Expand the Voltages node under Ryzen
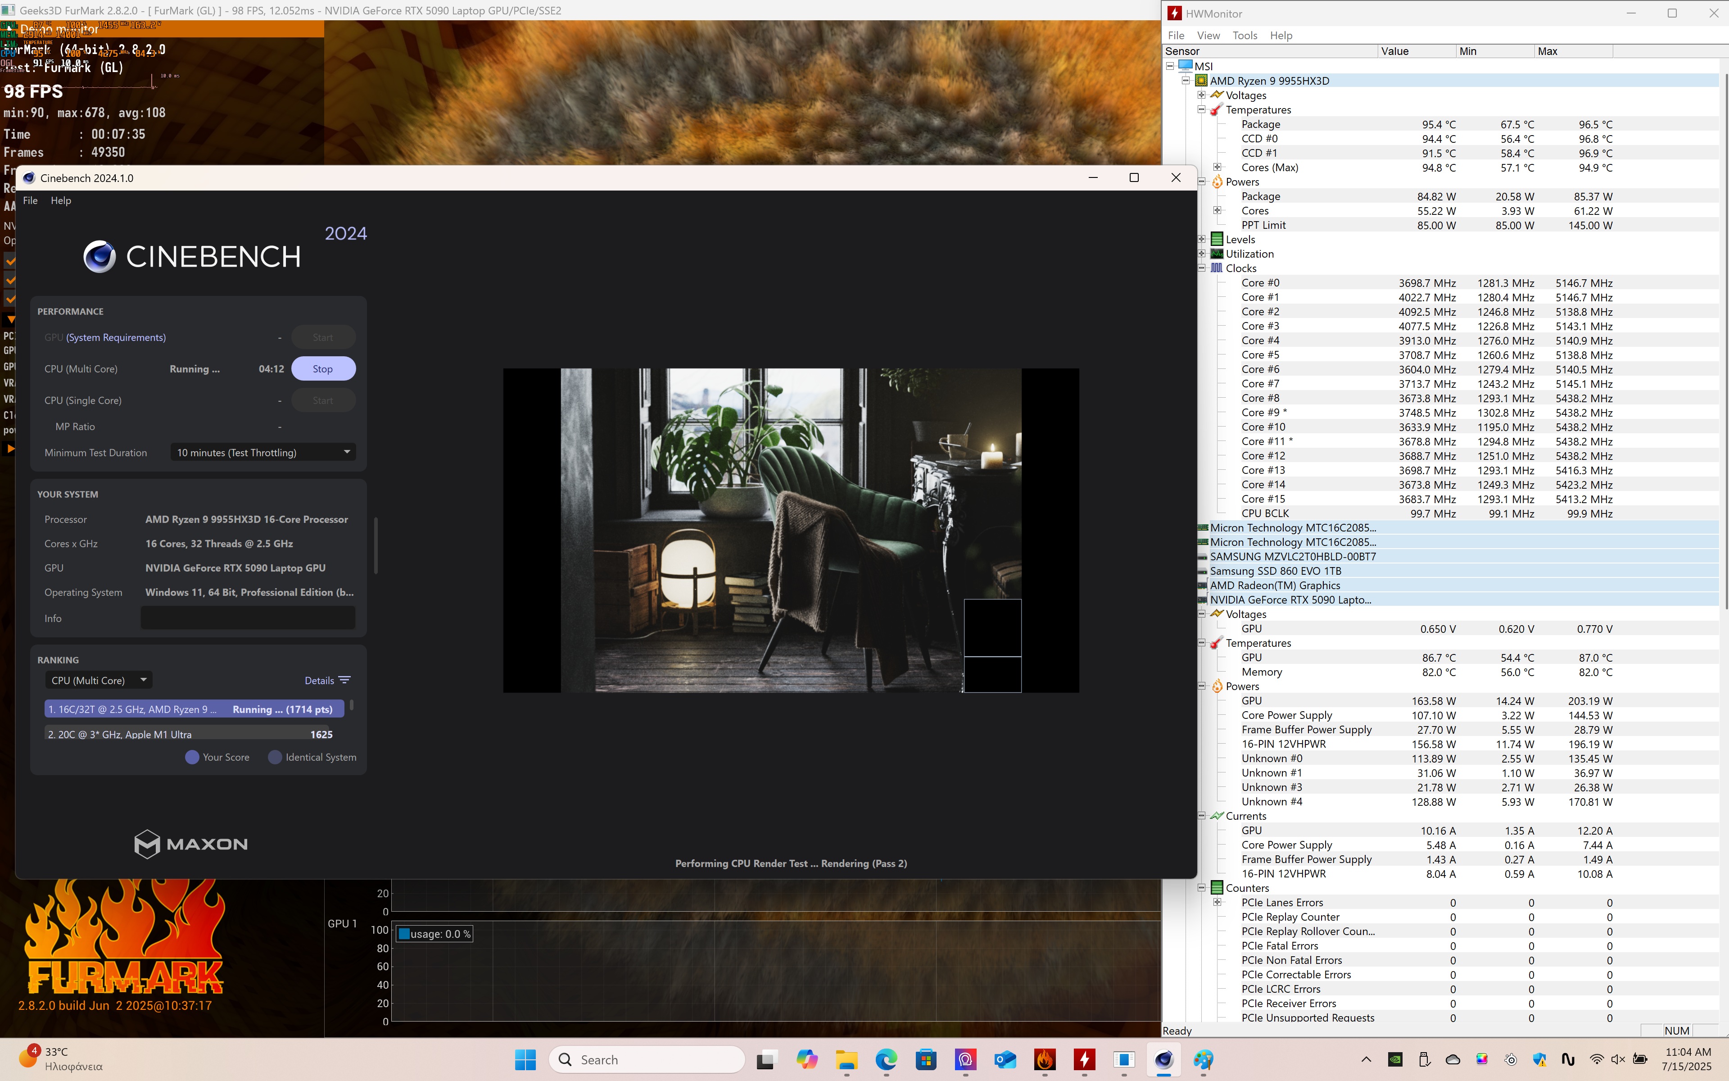Image resolution: width=1729 pixels, height=1081 pixels. point(1202,95)
